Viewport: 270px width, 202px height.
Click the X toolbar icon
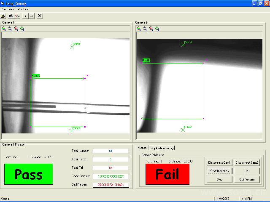tap(40, 16)
